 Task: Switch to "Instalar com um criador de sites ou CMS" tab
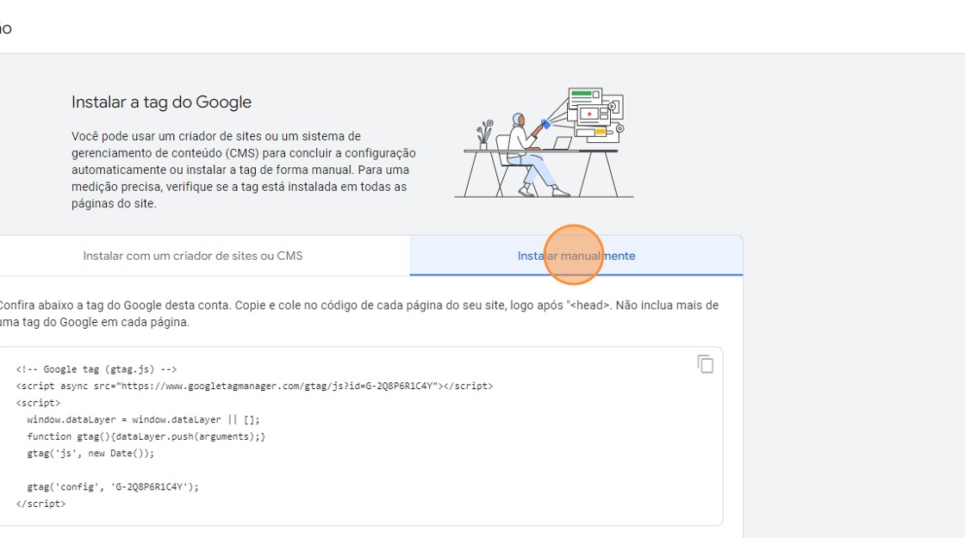click(193, 256)
